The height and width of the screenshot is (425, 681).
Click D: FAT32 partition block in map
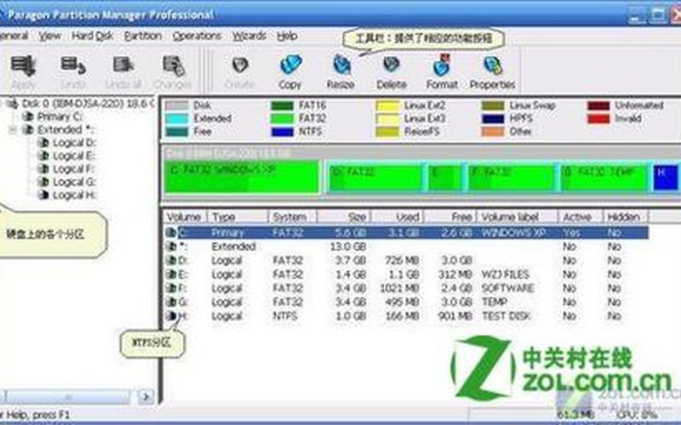click(x=375, y=178)
